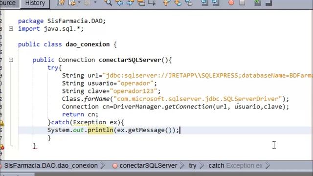Screen dimensions: 313x176
Task: Click getConnection in DriverManager line
Action: click(188, 107)
